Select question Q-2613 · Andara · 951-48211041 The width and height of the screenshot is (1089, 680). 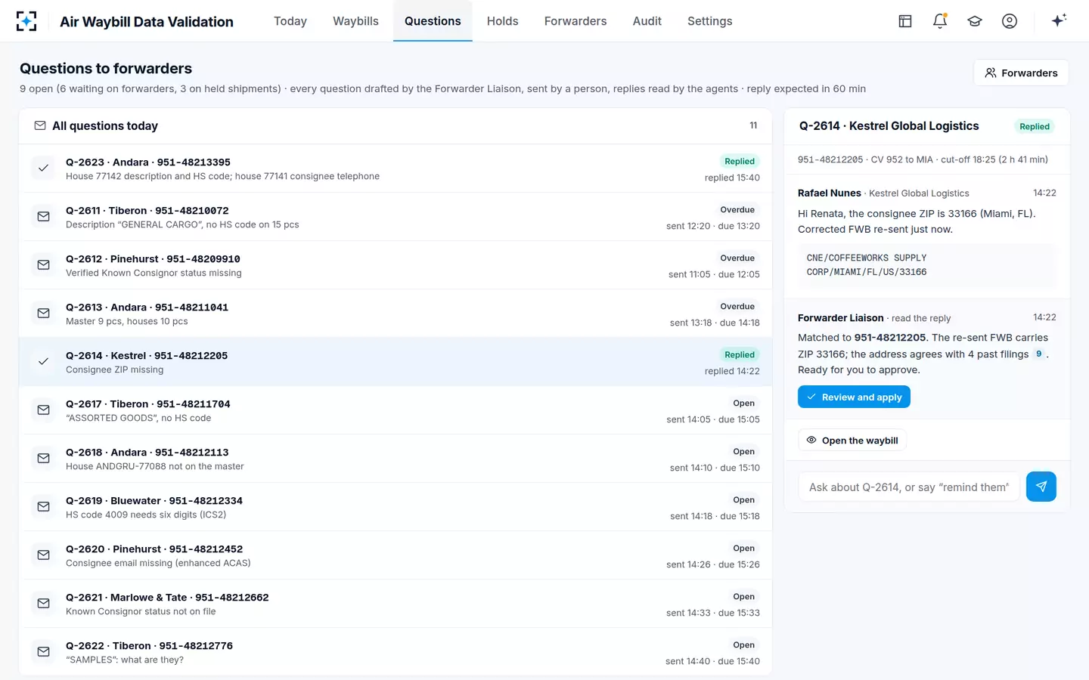coord(396,314)
